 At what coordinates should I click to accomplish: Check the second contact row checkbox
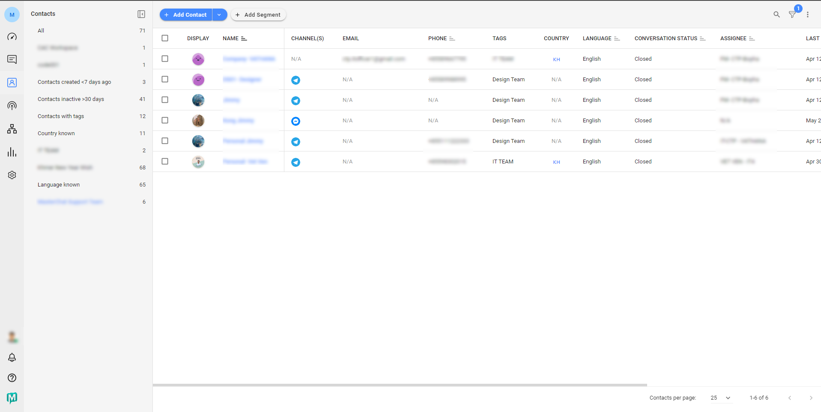tap(165, 79)
